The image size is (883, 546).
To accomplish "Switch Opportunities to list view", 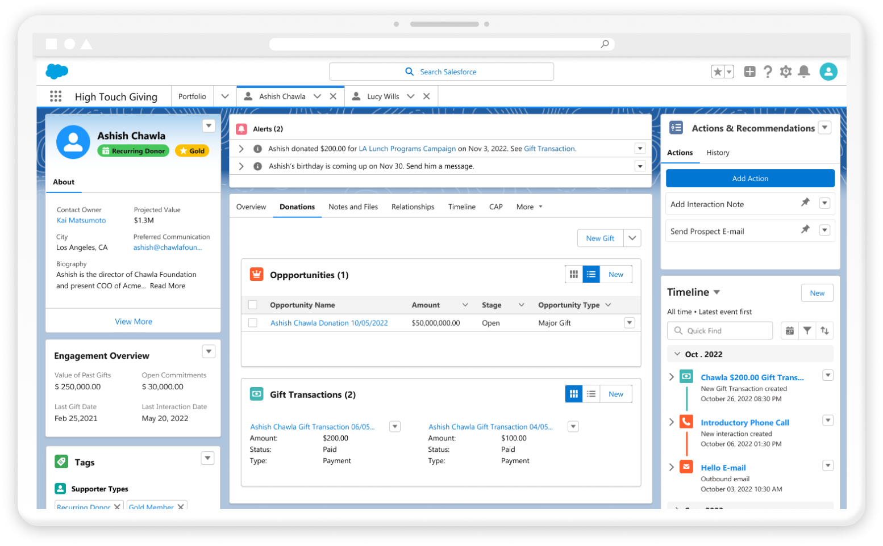I will coord(592,275).
